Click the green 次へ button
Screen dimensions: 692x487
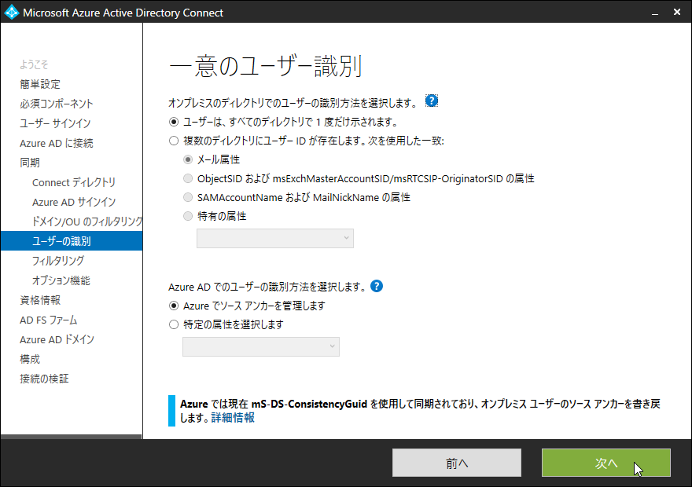(x=606, y=463)
